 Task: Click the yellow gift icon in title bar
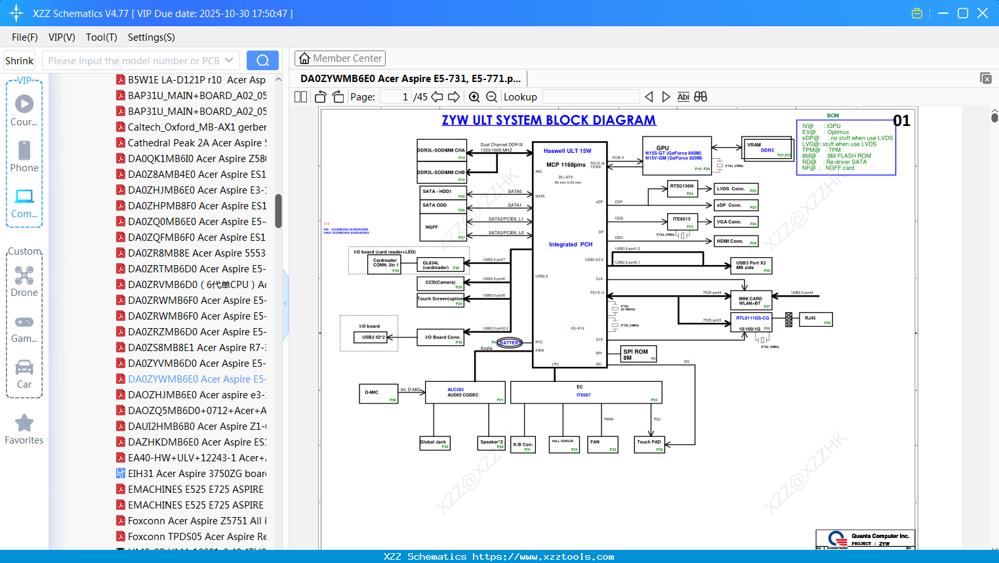coord(917,13)
